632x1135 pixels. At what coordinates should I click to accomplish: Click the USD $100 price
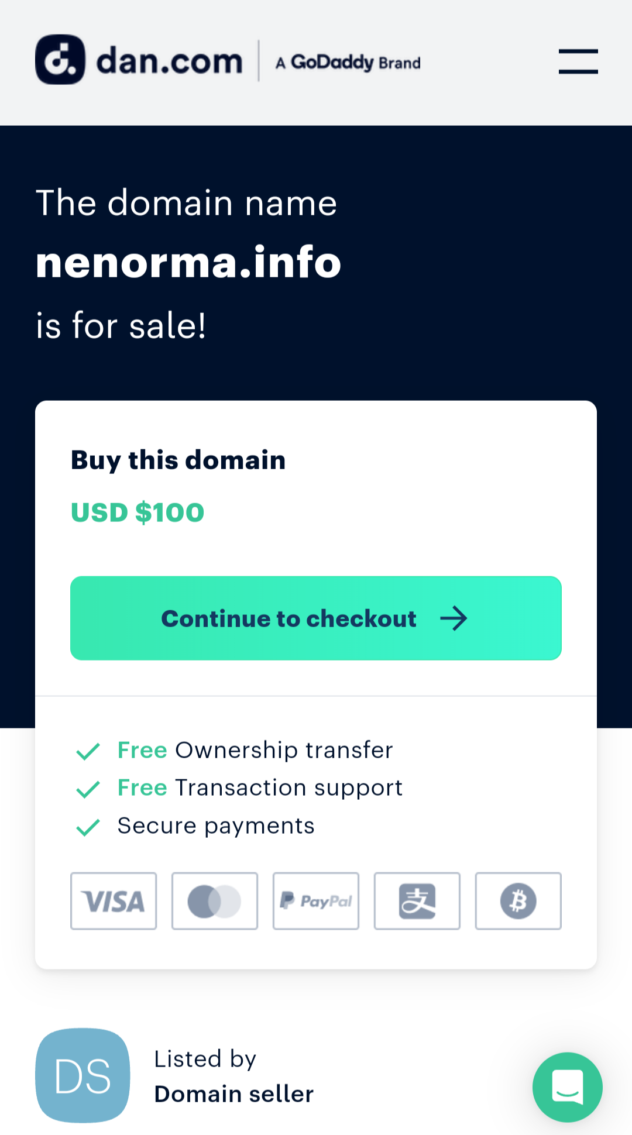point(138,513)
